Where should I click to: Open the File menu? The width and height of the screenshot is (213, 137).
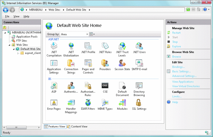[7, 16]
